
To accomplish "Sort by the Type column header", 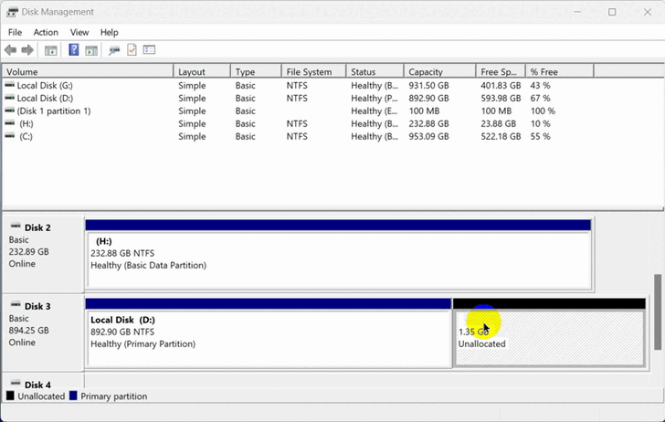I will 256,71.
